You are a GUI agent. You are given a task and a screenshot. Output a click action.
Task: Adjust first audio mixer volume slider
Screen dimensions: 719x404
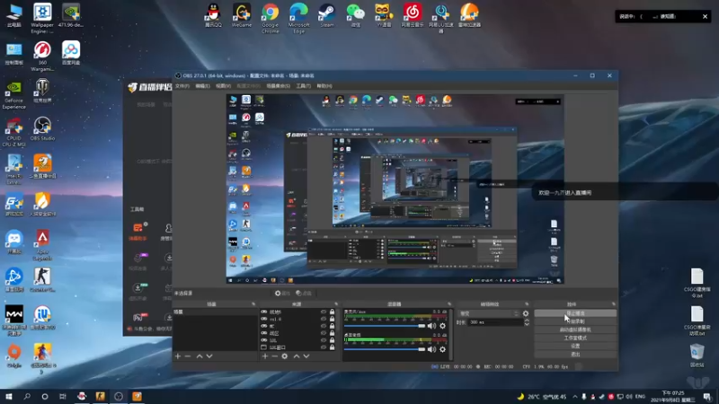coord(385,326)
